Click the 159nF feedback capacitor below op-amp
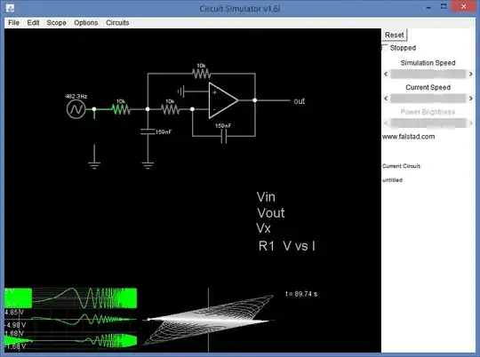Screen dimensions: 480x357 tap(224, 136)
